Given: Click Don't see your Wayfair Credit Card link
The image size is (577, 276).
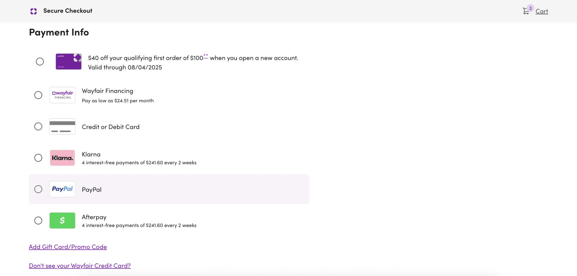Looking at the screenshot, I should pyautogui.click(x=79, y=265).
